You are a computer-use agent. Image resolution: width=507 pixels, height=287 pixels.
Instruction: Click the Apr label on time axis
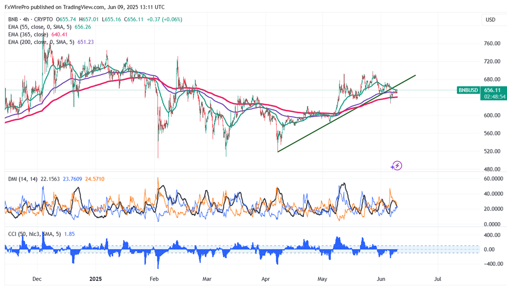coord(265,279)
